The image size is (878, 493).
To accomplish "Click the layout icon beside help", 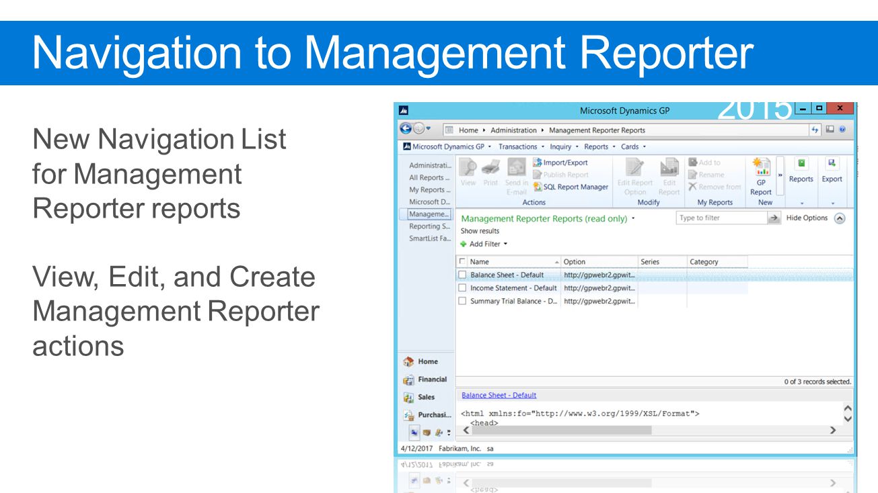I will pos(830,130).
